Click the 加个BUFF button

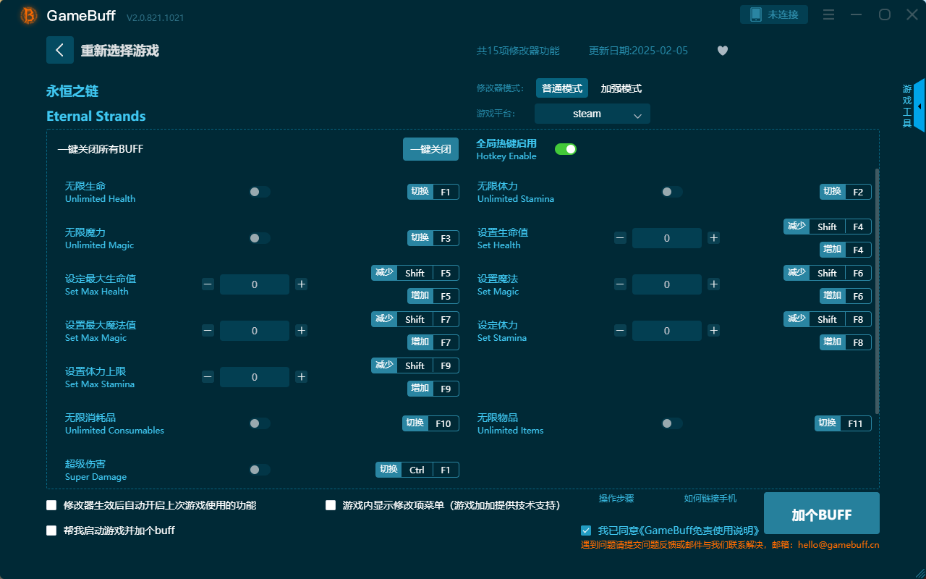tap(822, 513)
